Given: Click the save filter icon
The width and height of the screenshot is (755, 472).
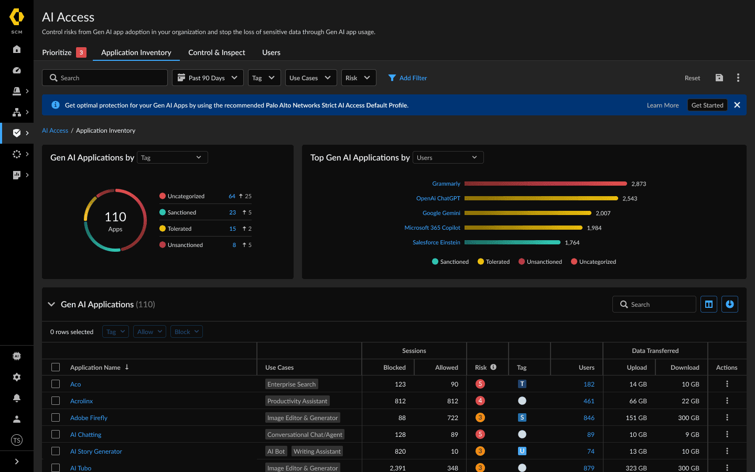Looking at the screenshot, I should (x=719, y=78).
